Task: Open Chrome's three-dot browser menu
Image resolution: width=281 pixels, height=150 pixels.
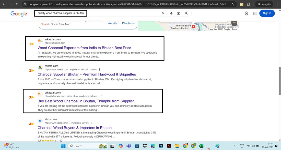Action: click(277, 4)
